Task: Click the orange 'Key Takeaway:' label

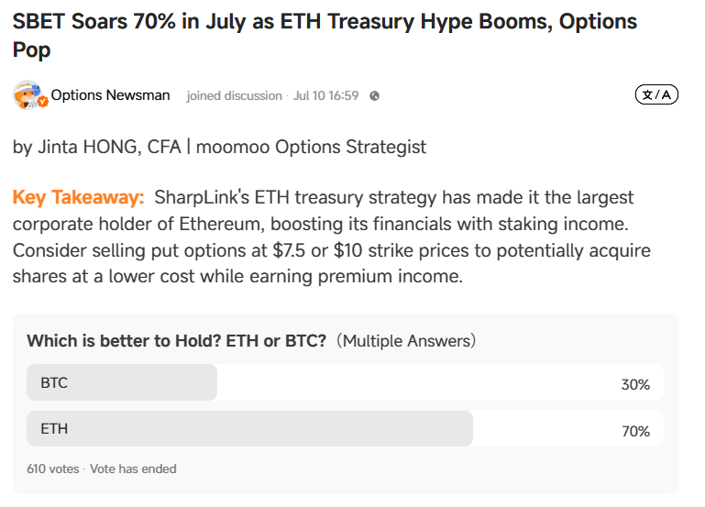Action: coord(78,197)
